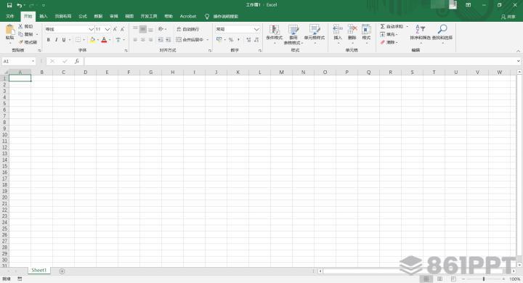Screen dimensions: 523x283
Task: Expand the font size dropdown
Action: point(108,29)
